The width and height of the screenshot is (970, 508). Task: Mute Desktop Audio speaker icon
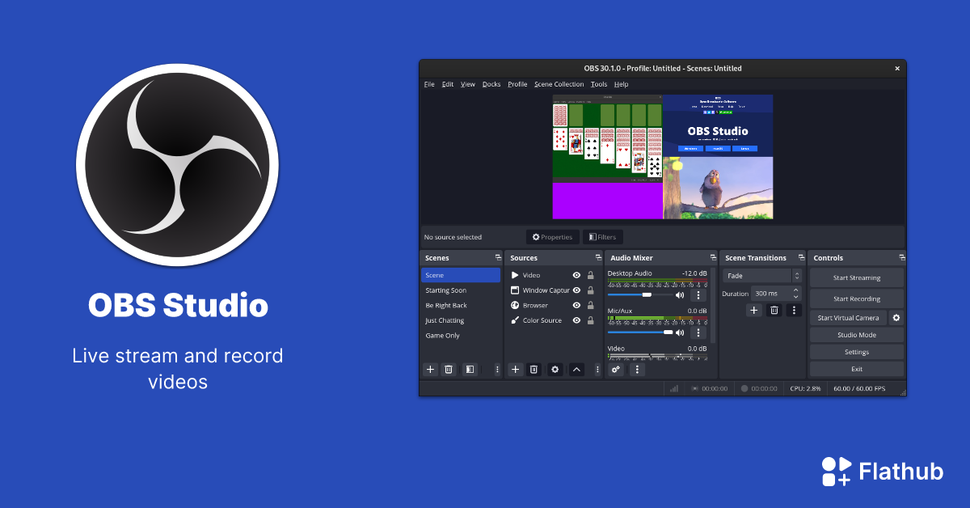(680, 295)
